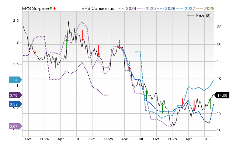Image resolution: width=236 pixels, height=141 pixels.
Task: Select the 2024 consensus legend entry
Action: pos(127,8)
